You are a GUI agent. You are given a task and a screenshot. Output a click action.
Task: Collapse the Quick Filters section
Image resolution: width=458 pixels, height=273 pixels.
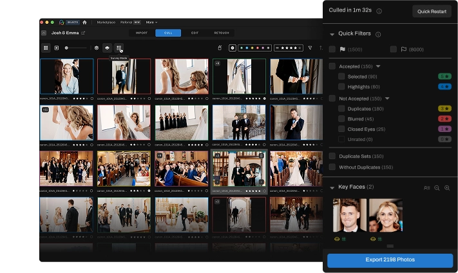pos(332,35)
